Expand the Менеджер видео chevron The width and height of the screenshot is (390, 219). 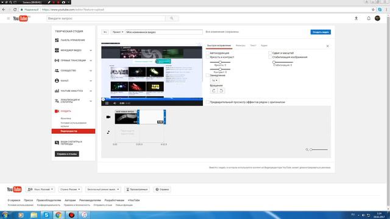pyautogui.click(x=91, y=50)
